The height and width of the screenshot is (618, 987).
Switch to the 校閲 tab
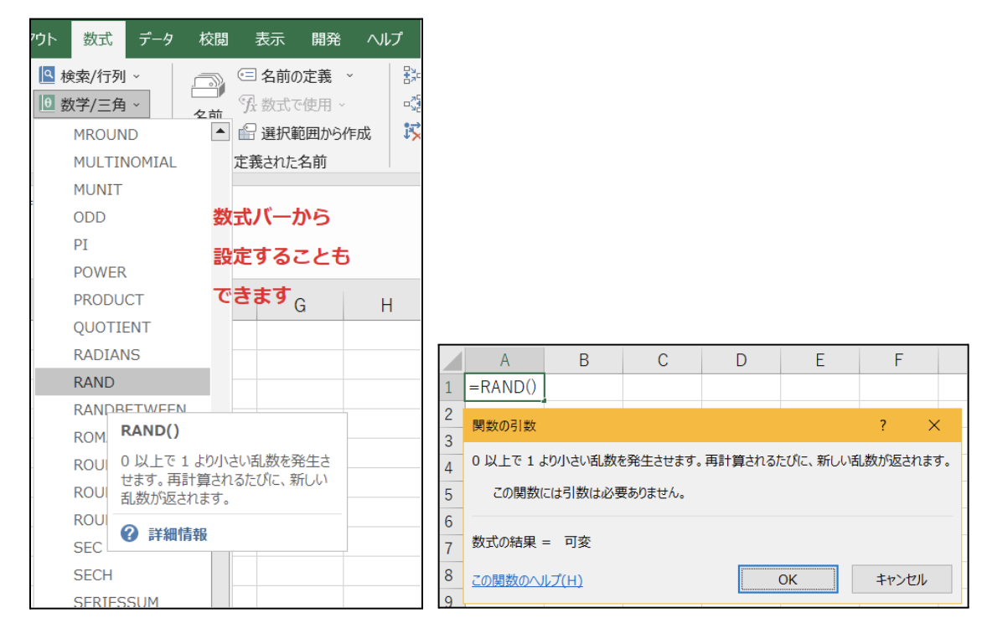click(214, 39)
